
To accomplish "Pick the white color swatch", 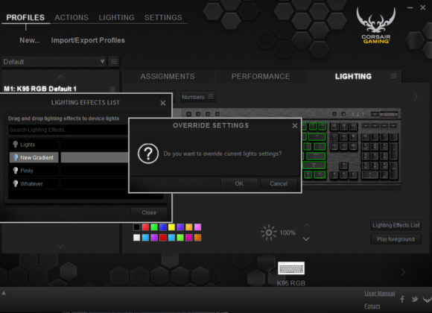I will (x=136, y=238).
